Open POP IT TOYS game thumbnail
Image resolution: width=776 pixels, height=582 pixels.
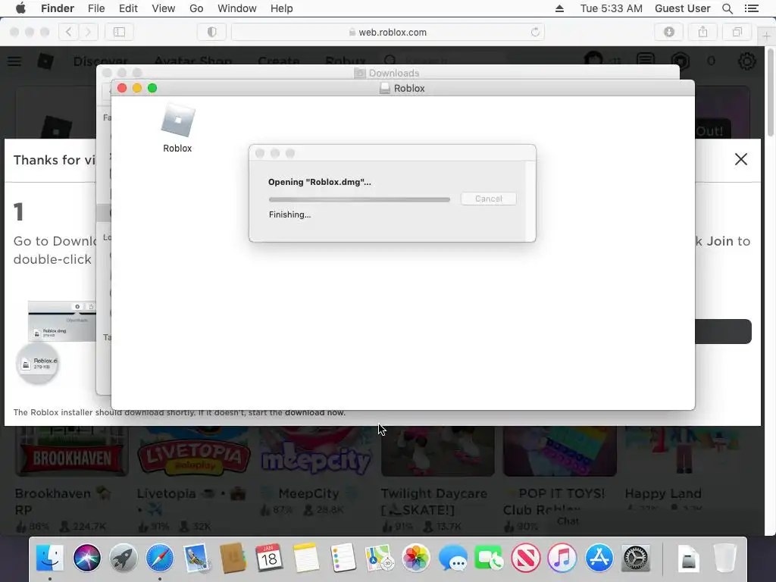click(x=560, y=452)
